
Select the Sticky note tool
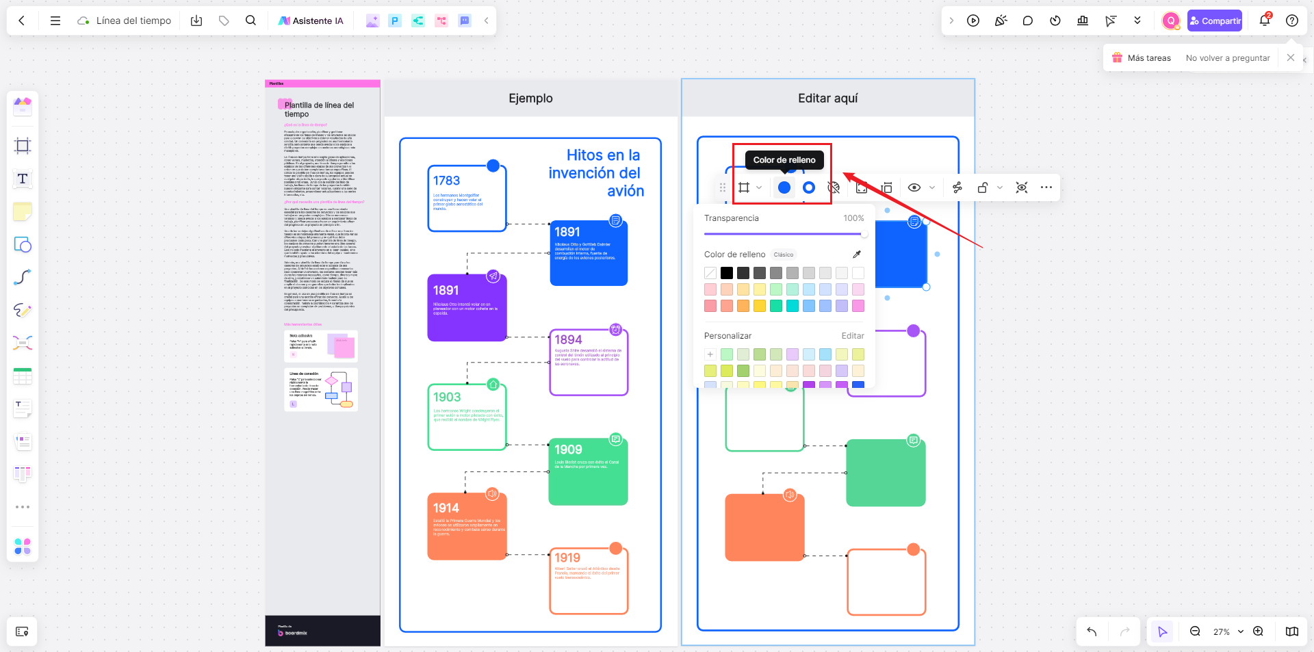coord(23,211)
